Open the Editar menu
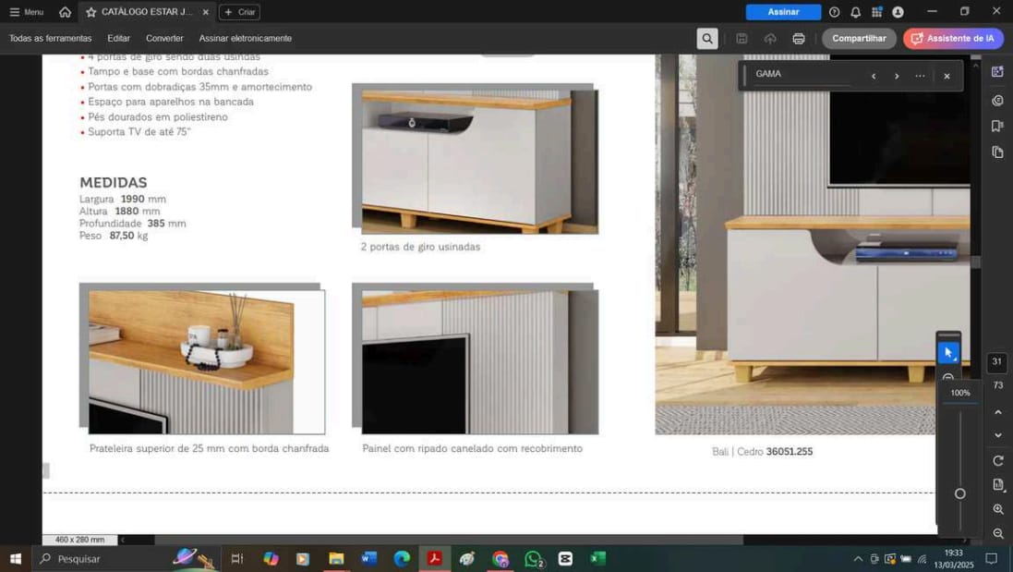The height and width of the screenshot is (572, 1013). click(x=118, y=39)
